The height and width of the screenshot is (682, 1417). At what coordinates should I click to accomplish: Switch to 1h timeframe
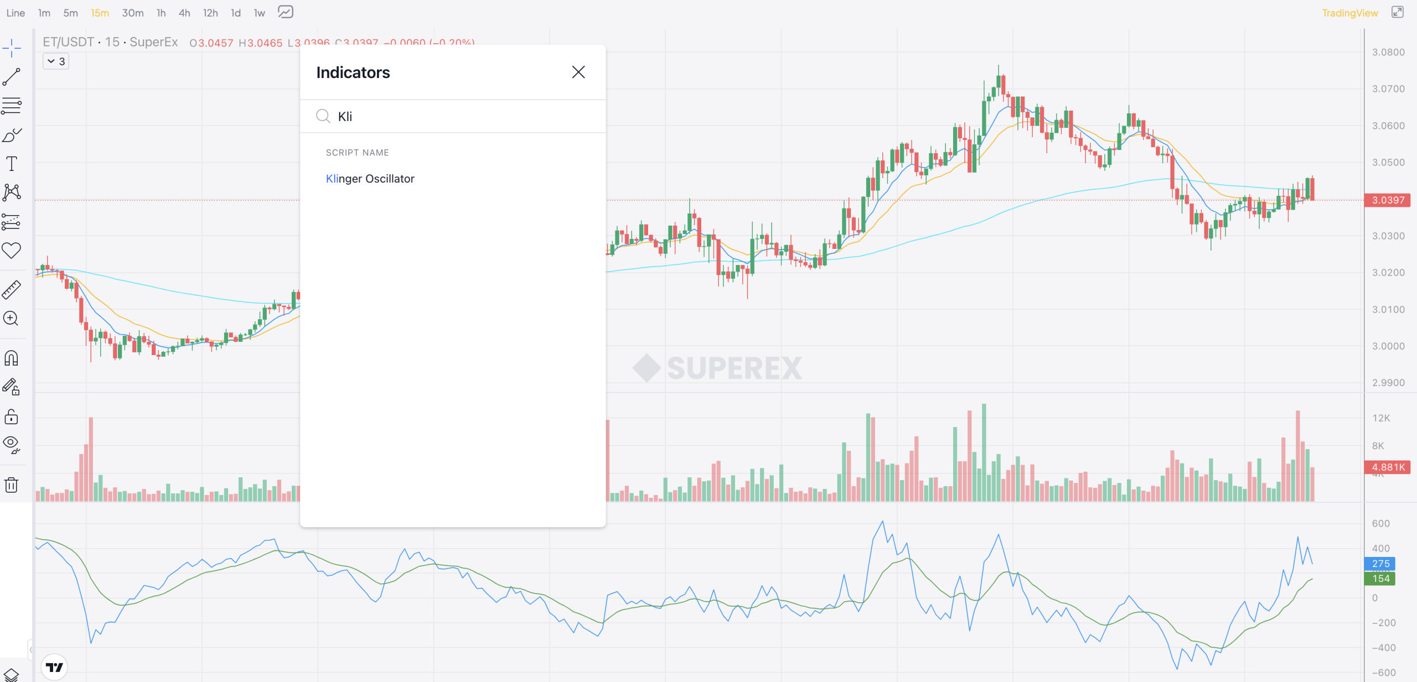[161, 13]
